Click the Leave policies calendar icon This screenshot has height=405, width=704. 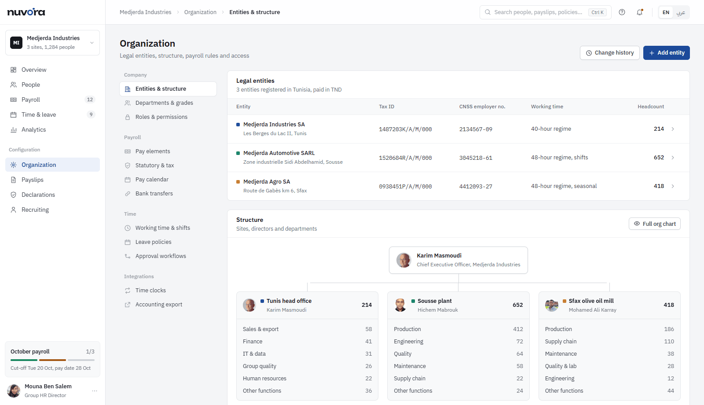128,242
